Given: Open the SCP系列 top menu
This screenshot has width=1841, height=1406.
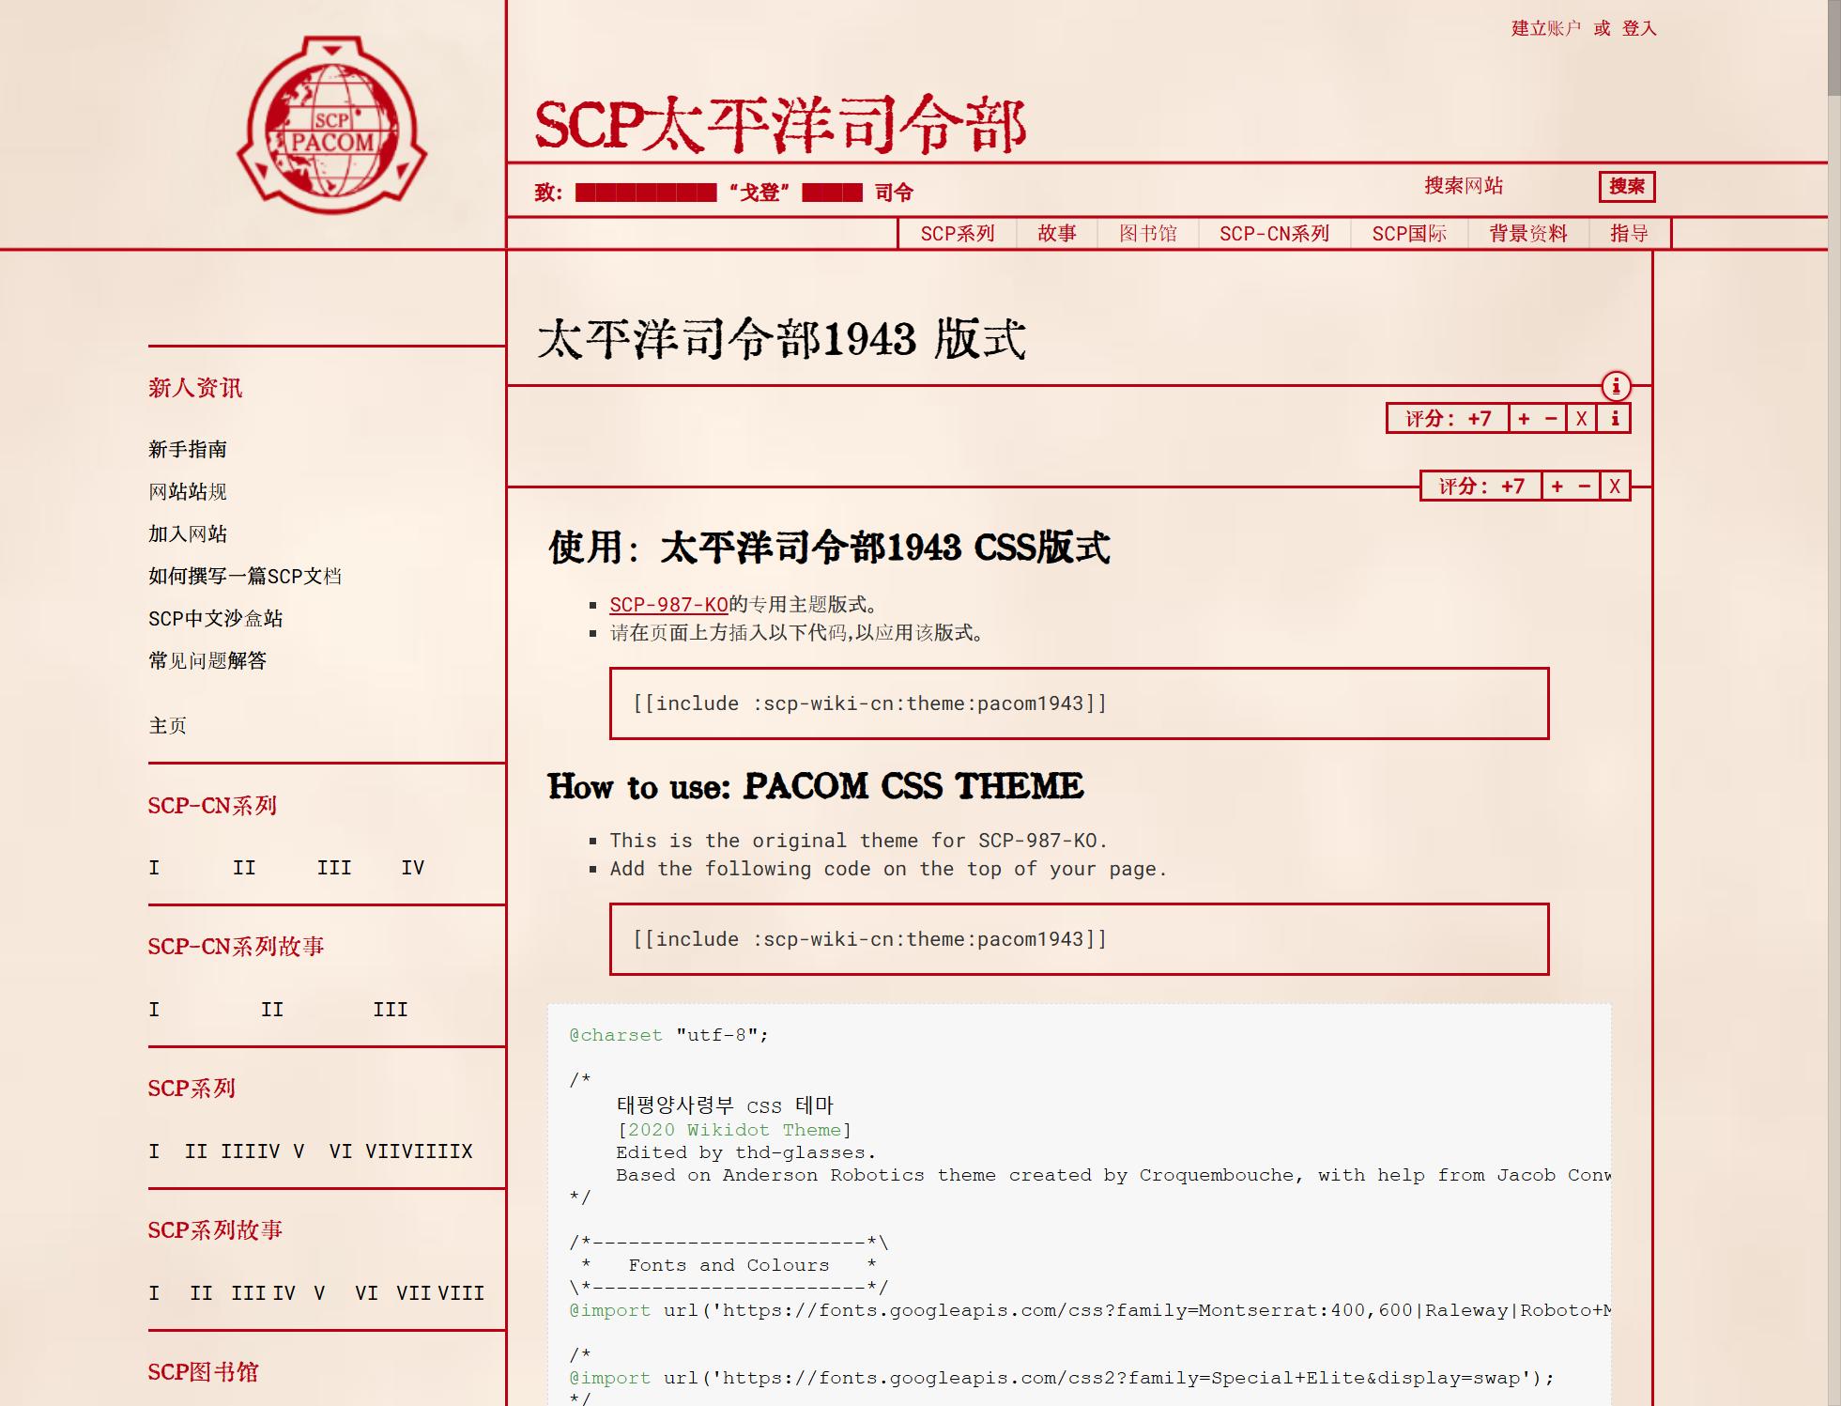Looking at the screenshot, I should click(957, 234).
